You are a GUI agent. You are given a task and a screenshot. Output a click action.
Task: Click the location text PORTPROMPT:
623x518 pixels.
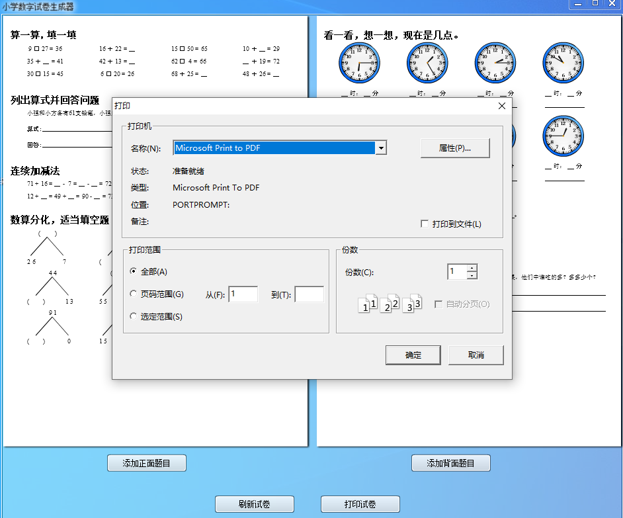201,204
